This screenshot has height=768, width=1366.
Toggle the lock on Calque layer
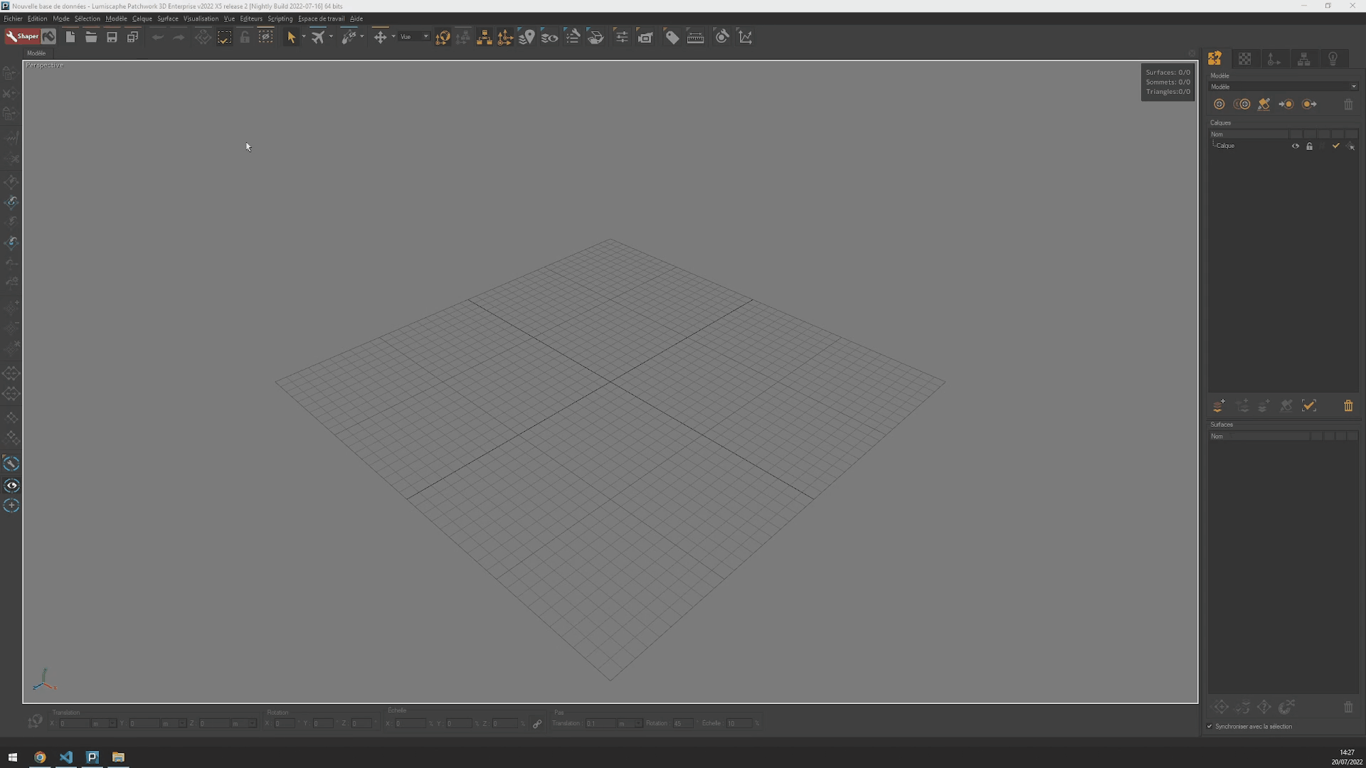point(1309,146)
